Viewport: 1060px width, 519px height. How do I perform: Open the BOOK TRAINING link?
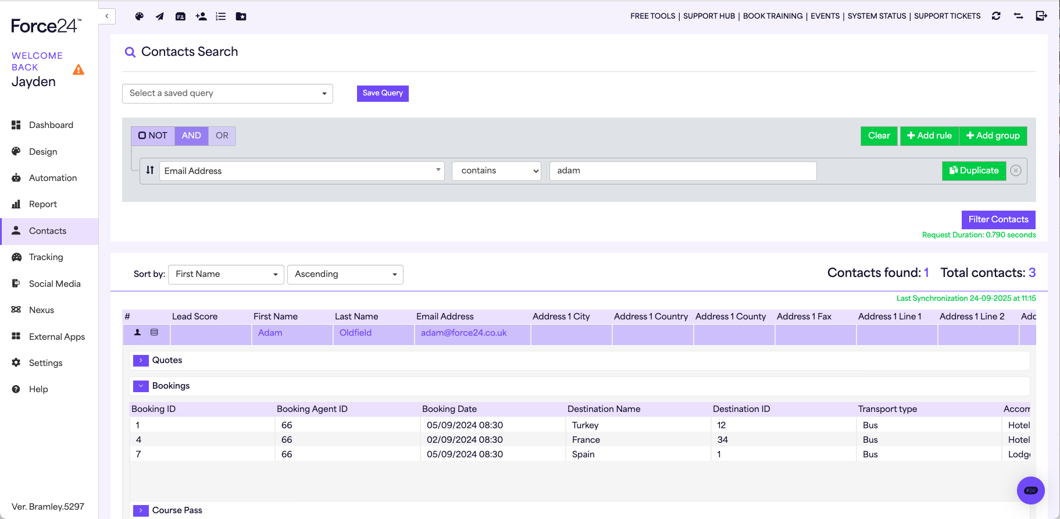(773, 16)
